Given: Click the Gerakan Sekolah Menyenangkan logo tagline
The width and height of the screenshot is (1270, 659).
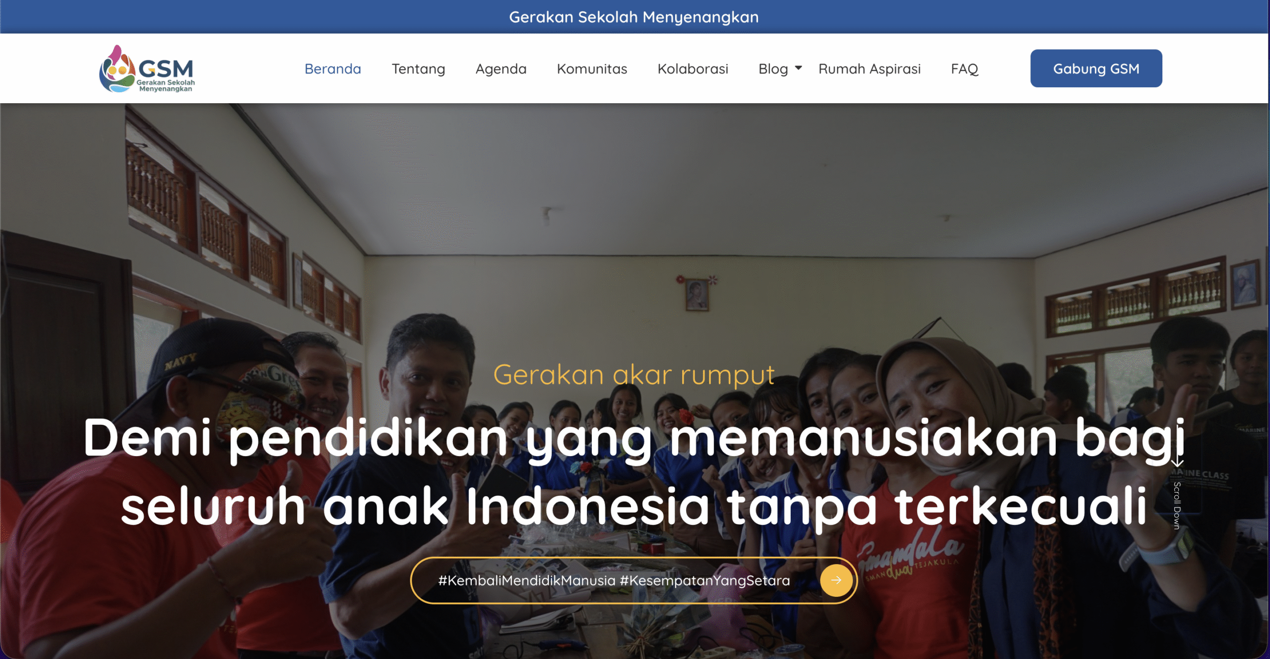Looking at the screenshot, I should [x=166, y=85].
